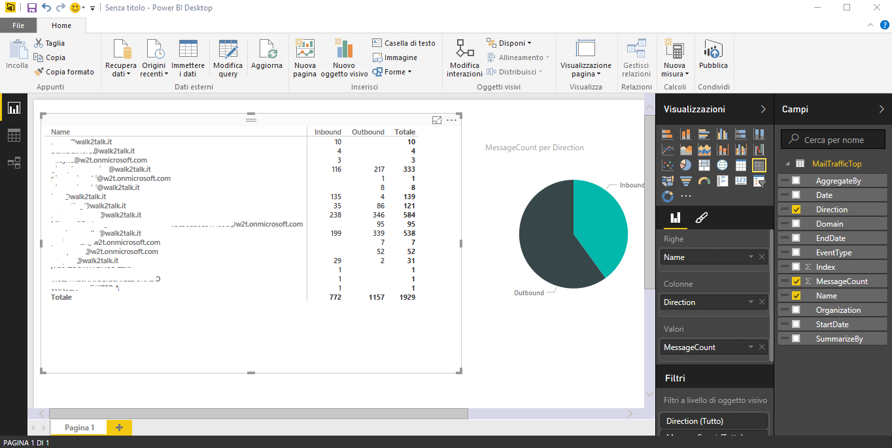Select the gauge visualization icon
The width and height of the screenshot is (892, 448).
pos(704,181)
